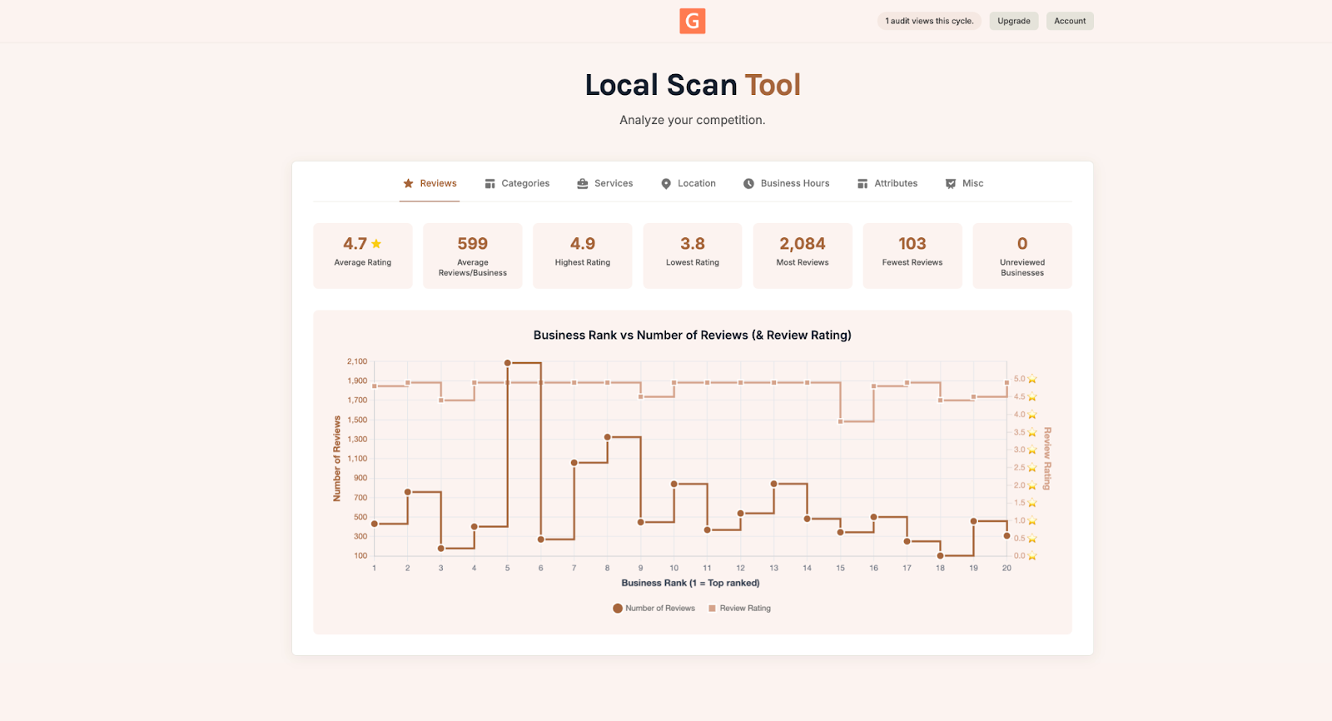Click the Misc tab icon
This screenshot has height=721, width=1332.
951,183
